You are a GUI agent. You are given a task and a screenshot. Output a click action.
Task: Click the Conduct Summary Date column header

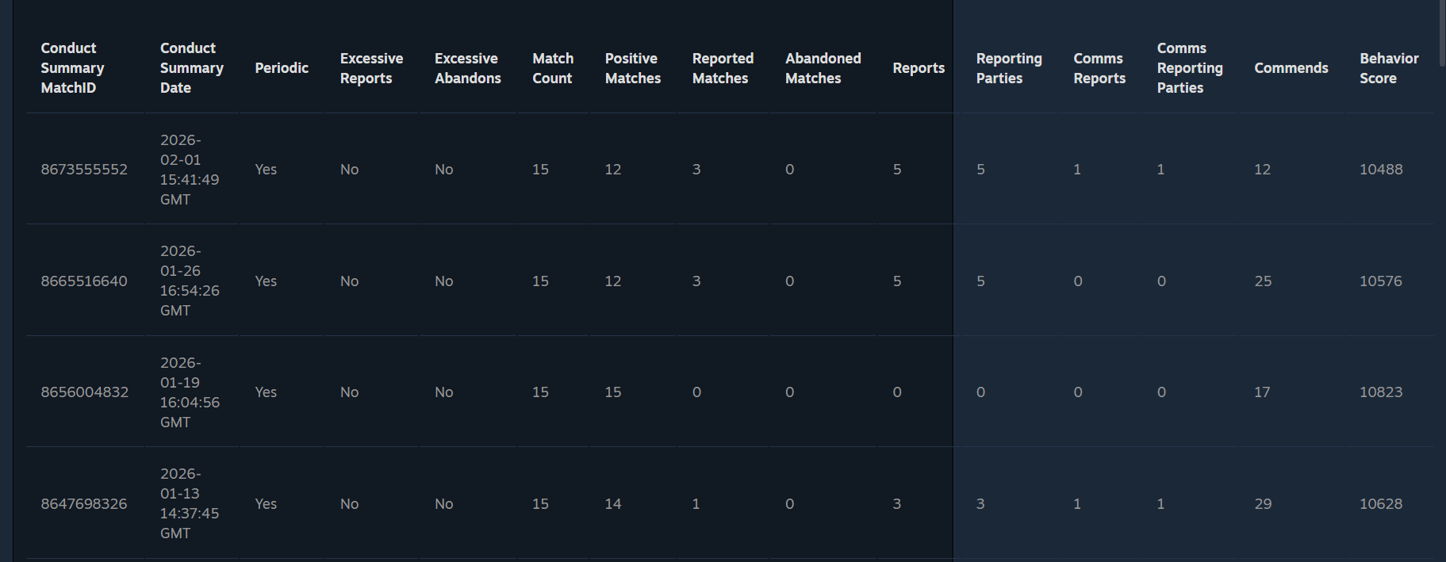click(191, 68)
